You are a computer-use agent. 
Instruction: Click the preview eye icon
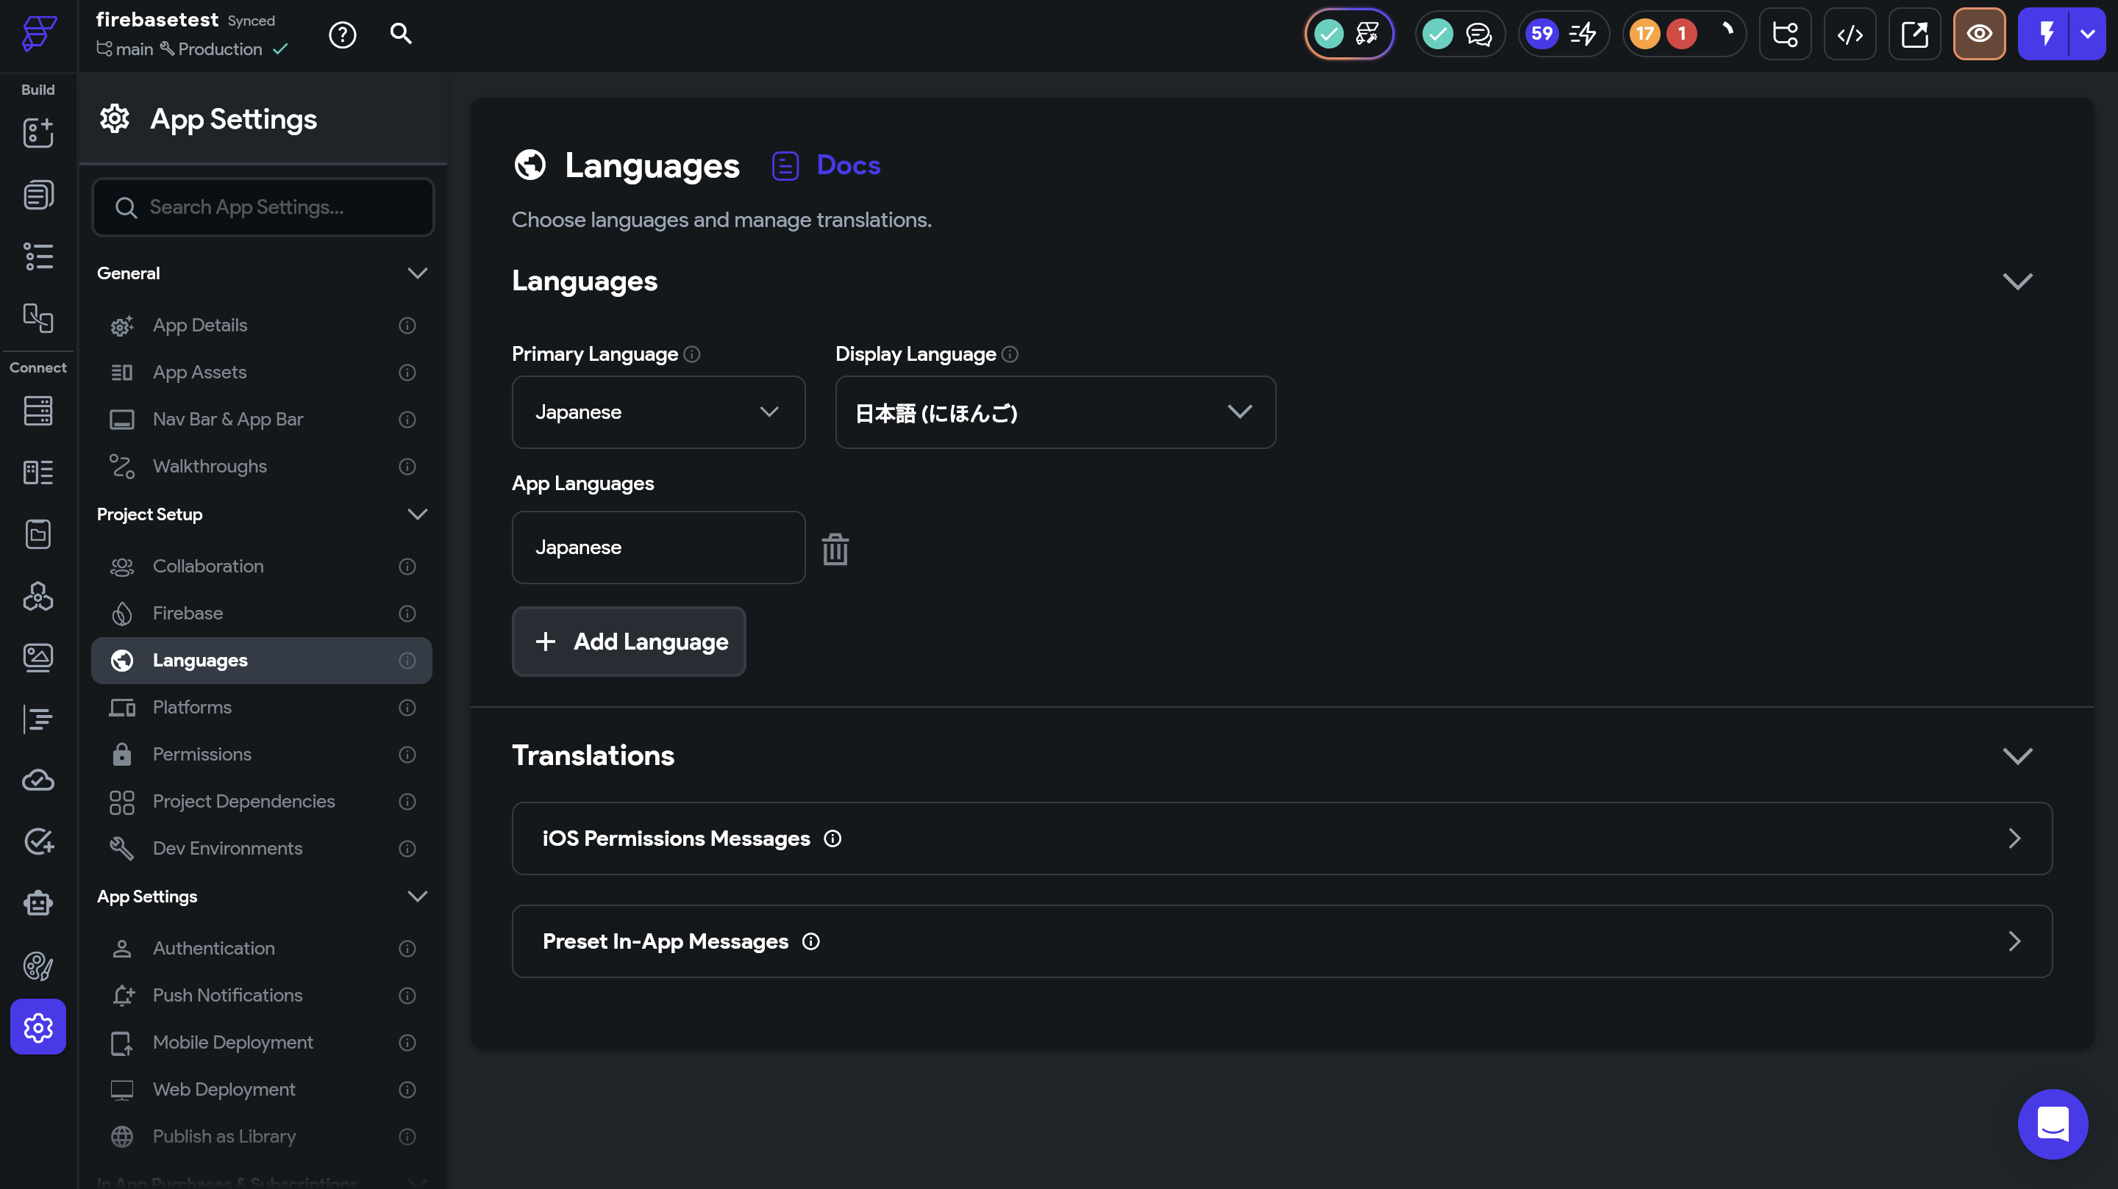click(x=1979, y=35)
